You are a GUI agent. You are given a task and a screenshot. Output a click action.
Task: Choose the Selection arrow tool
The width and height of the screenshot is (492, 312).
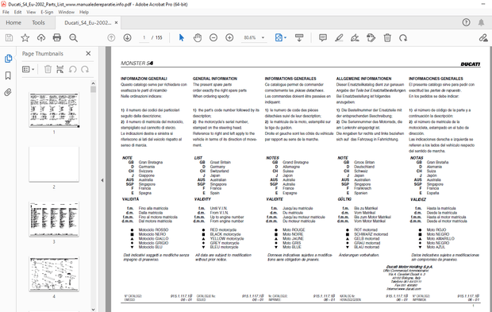pos(182,37)
